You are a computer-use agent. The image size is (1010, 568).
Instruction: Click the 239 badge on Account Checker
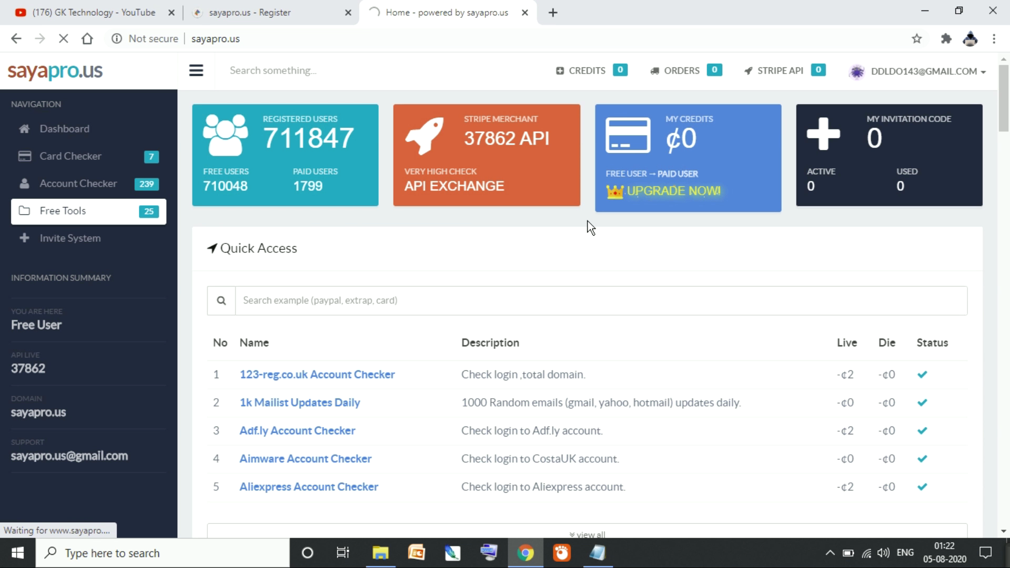(x=146, y=184)
